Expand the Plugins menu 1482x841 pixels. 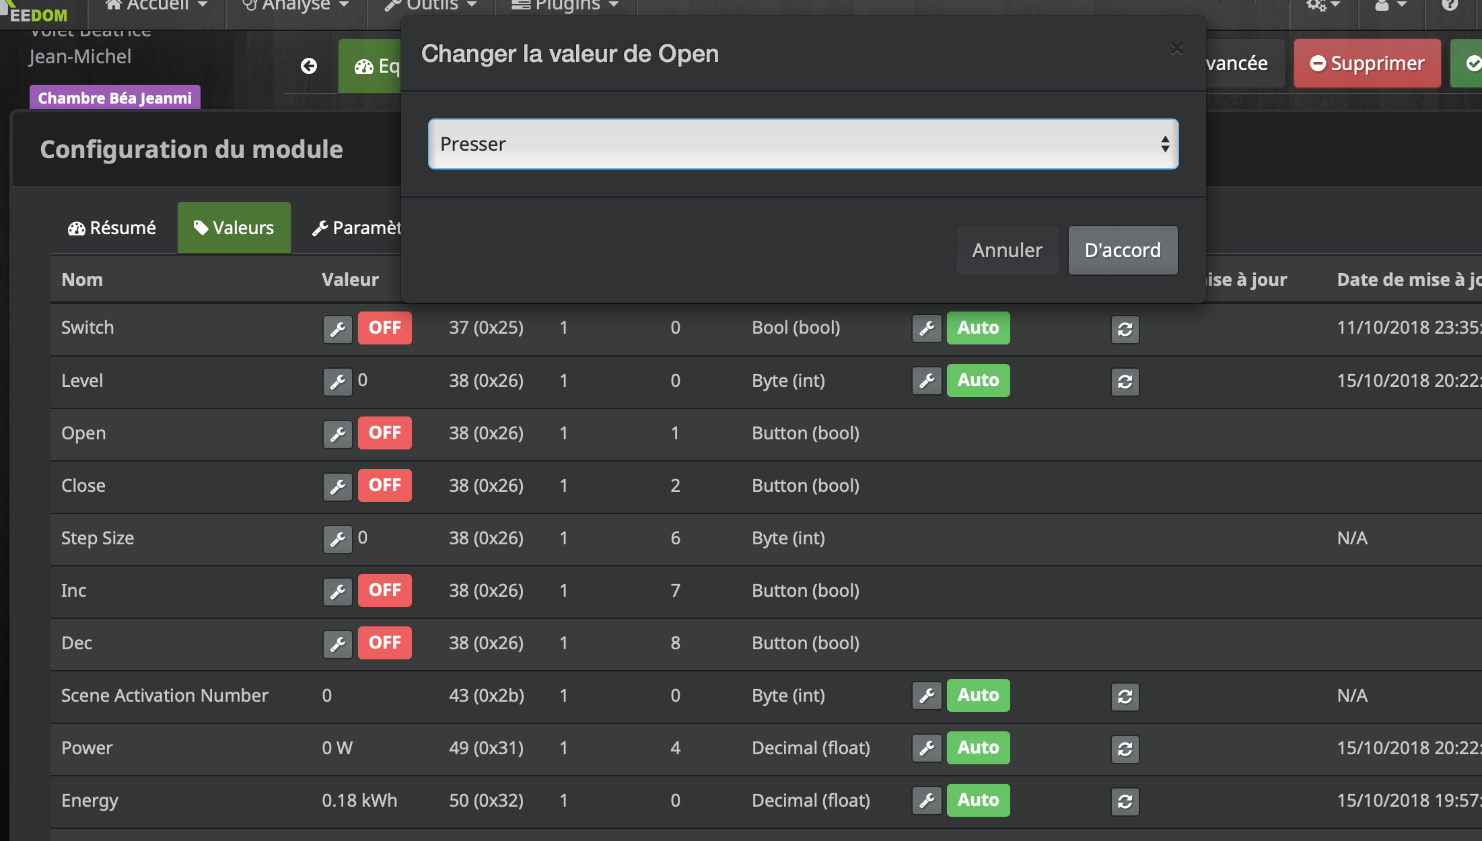click(x=565, y=5)
